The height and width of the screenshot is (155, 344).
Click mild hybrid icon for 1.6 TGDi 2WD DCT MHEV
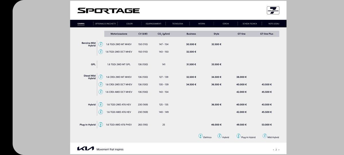click(101, 52)
